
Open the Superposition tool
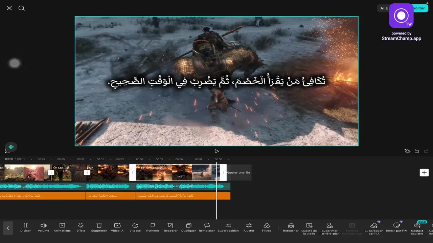point(228,227)
